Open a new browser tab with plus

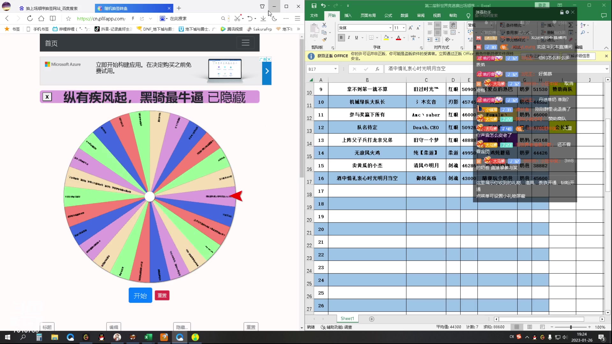[x=179, y=8]
